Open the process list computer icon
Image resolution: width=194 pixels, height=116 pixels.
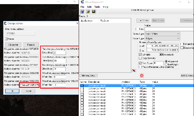(x=82, y=12)
